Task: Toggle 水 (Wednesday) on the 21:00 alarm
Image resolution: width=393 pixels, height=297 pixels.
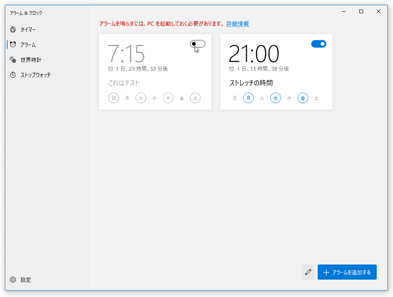Action: click(x=275, y=98)
